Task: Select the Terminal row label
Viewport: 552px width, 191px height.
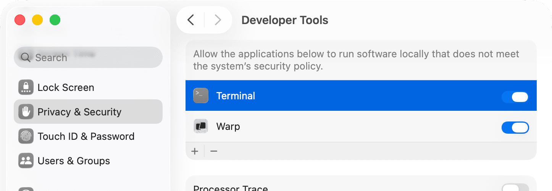Action: coord(236,96)
